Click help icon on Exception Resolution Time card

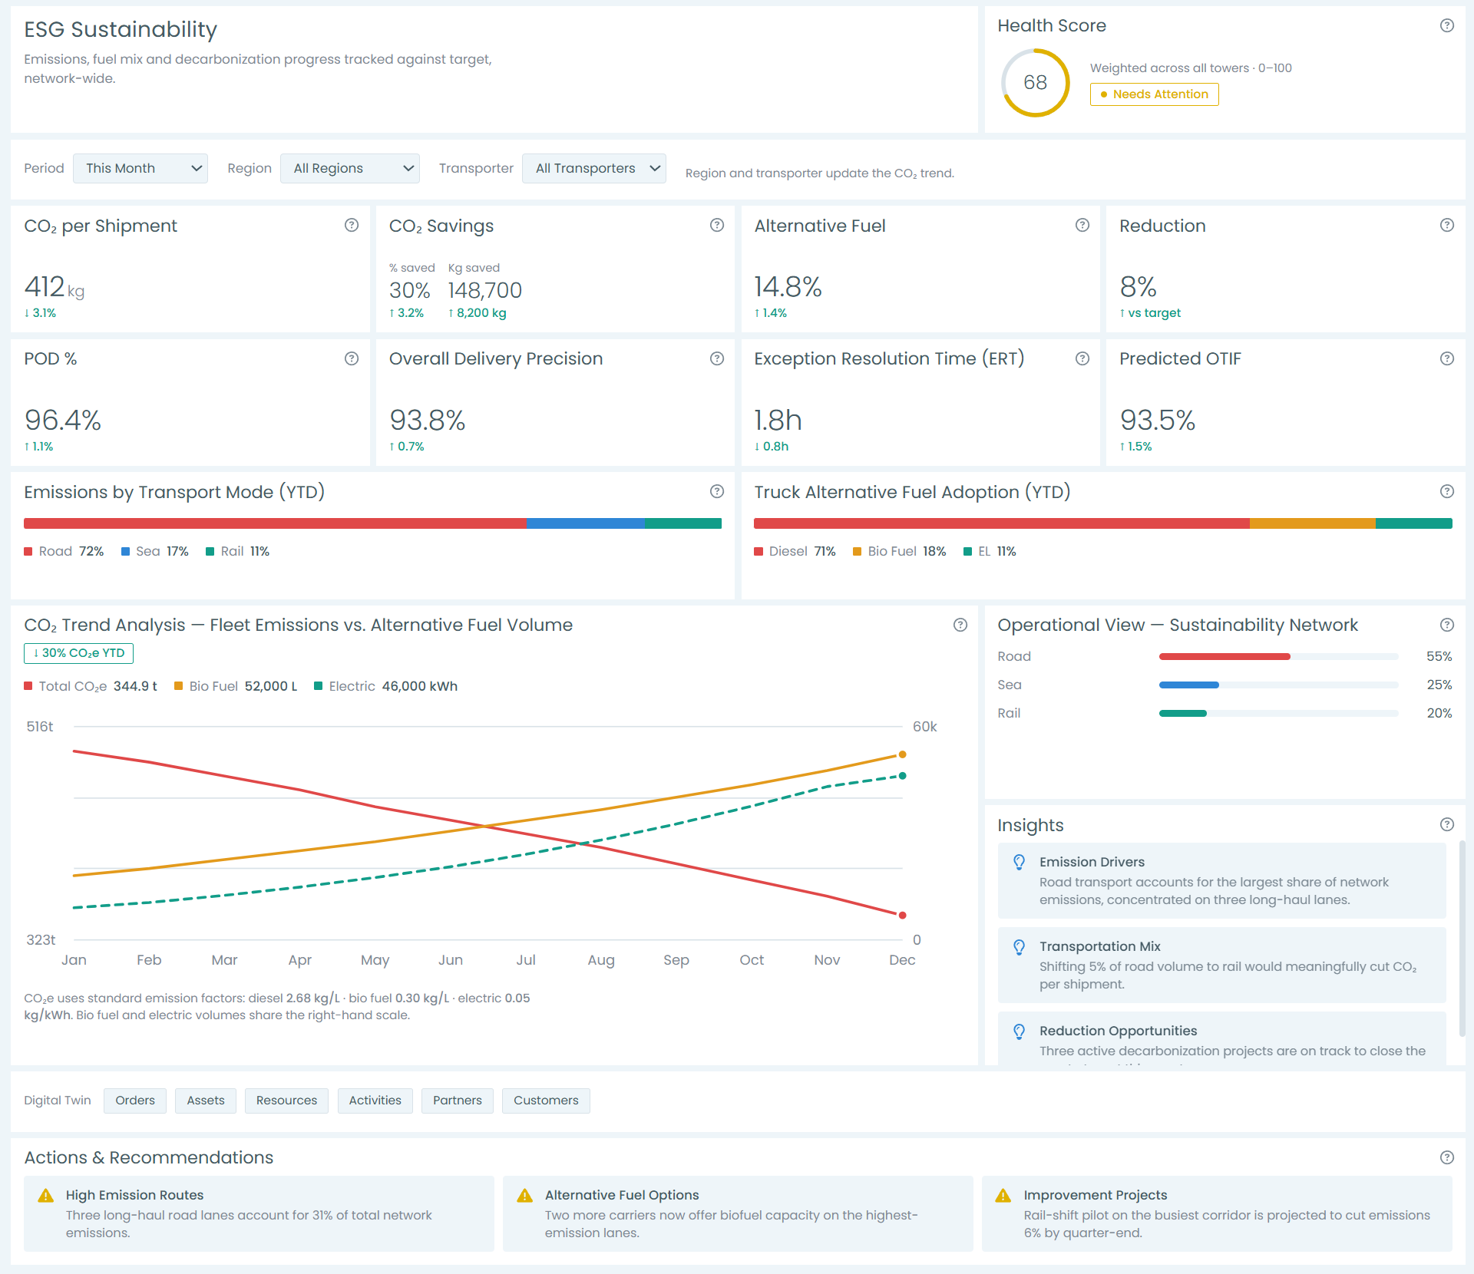1082,358
